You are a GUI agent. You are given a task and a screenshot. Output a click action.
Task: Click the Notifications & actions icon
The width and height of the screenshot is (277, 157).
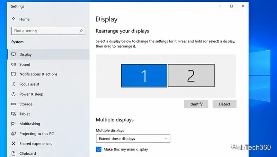pos(14,74)
